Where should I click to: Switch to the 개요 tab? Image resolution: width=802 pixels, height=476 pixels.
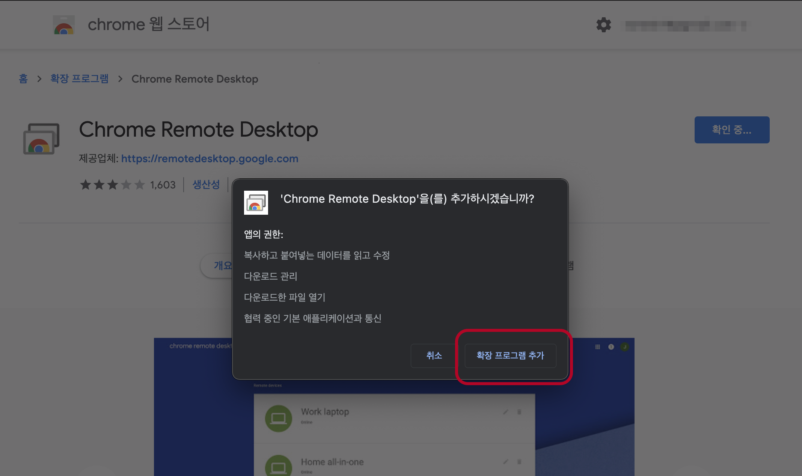[x=222, y=265]
